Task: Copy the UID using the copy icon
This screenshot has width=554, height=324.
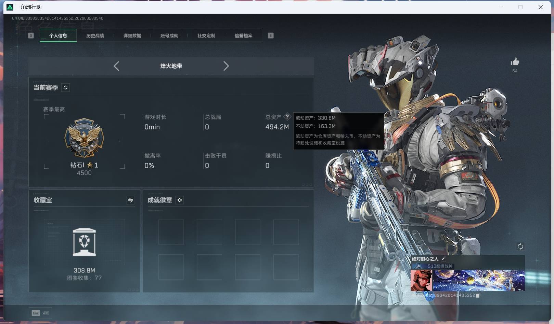Action: point(478,295)
